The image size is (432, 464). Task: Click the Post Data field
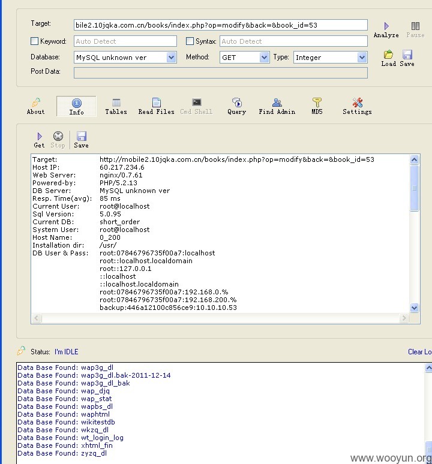pos(221,73)
